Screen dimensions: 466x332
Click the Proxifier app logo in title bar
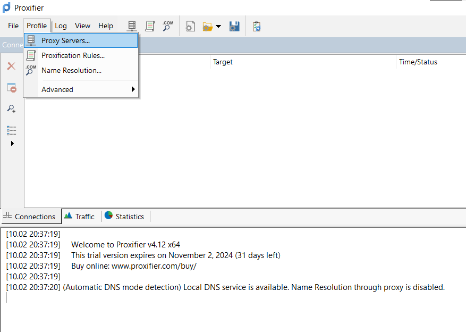6,7
